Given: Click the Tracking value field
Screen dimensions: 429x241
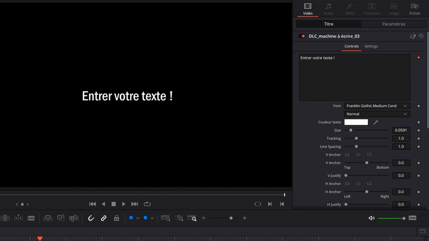Looking at the screenshot, I should (x=401, y=138).
